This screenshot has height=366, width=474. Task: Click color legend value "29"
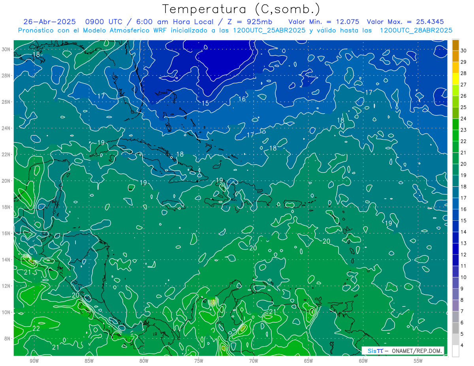tap(464, 62)
